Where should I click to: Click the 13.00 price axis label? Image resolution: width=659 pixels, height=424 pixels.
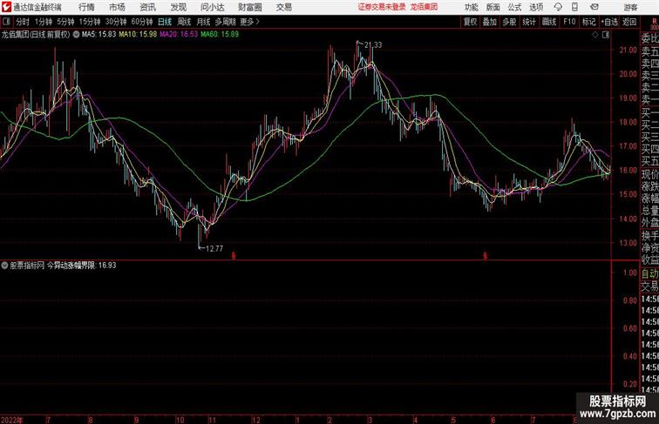(628, 243)
